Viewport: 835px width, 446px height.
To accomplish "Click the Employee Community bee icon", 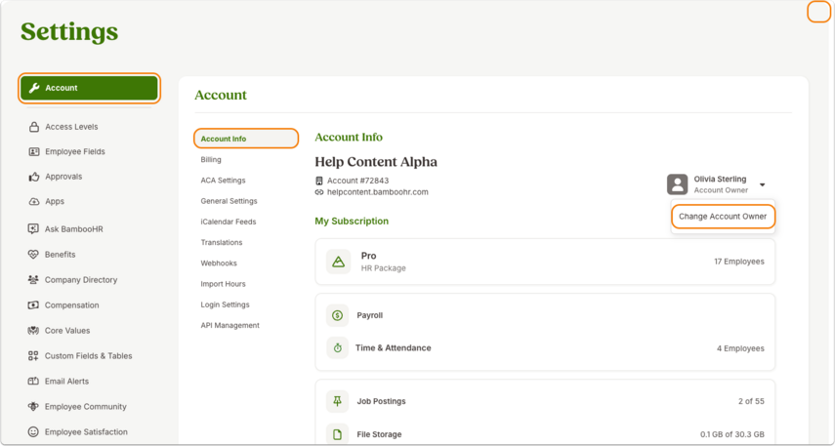I will [33, 407].
